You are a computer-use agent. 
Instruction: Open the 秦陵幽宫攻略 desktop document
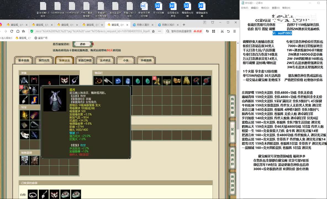(202, 9)
